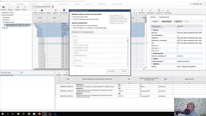Viewport: 206px width, 116px height.
Task: Check the Bounding Box Length checkbox
Action: click(x=73, y=48)
